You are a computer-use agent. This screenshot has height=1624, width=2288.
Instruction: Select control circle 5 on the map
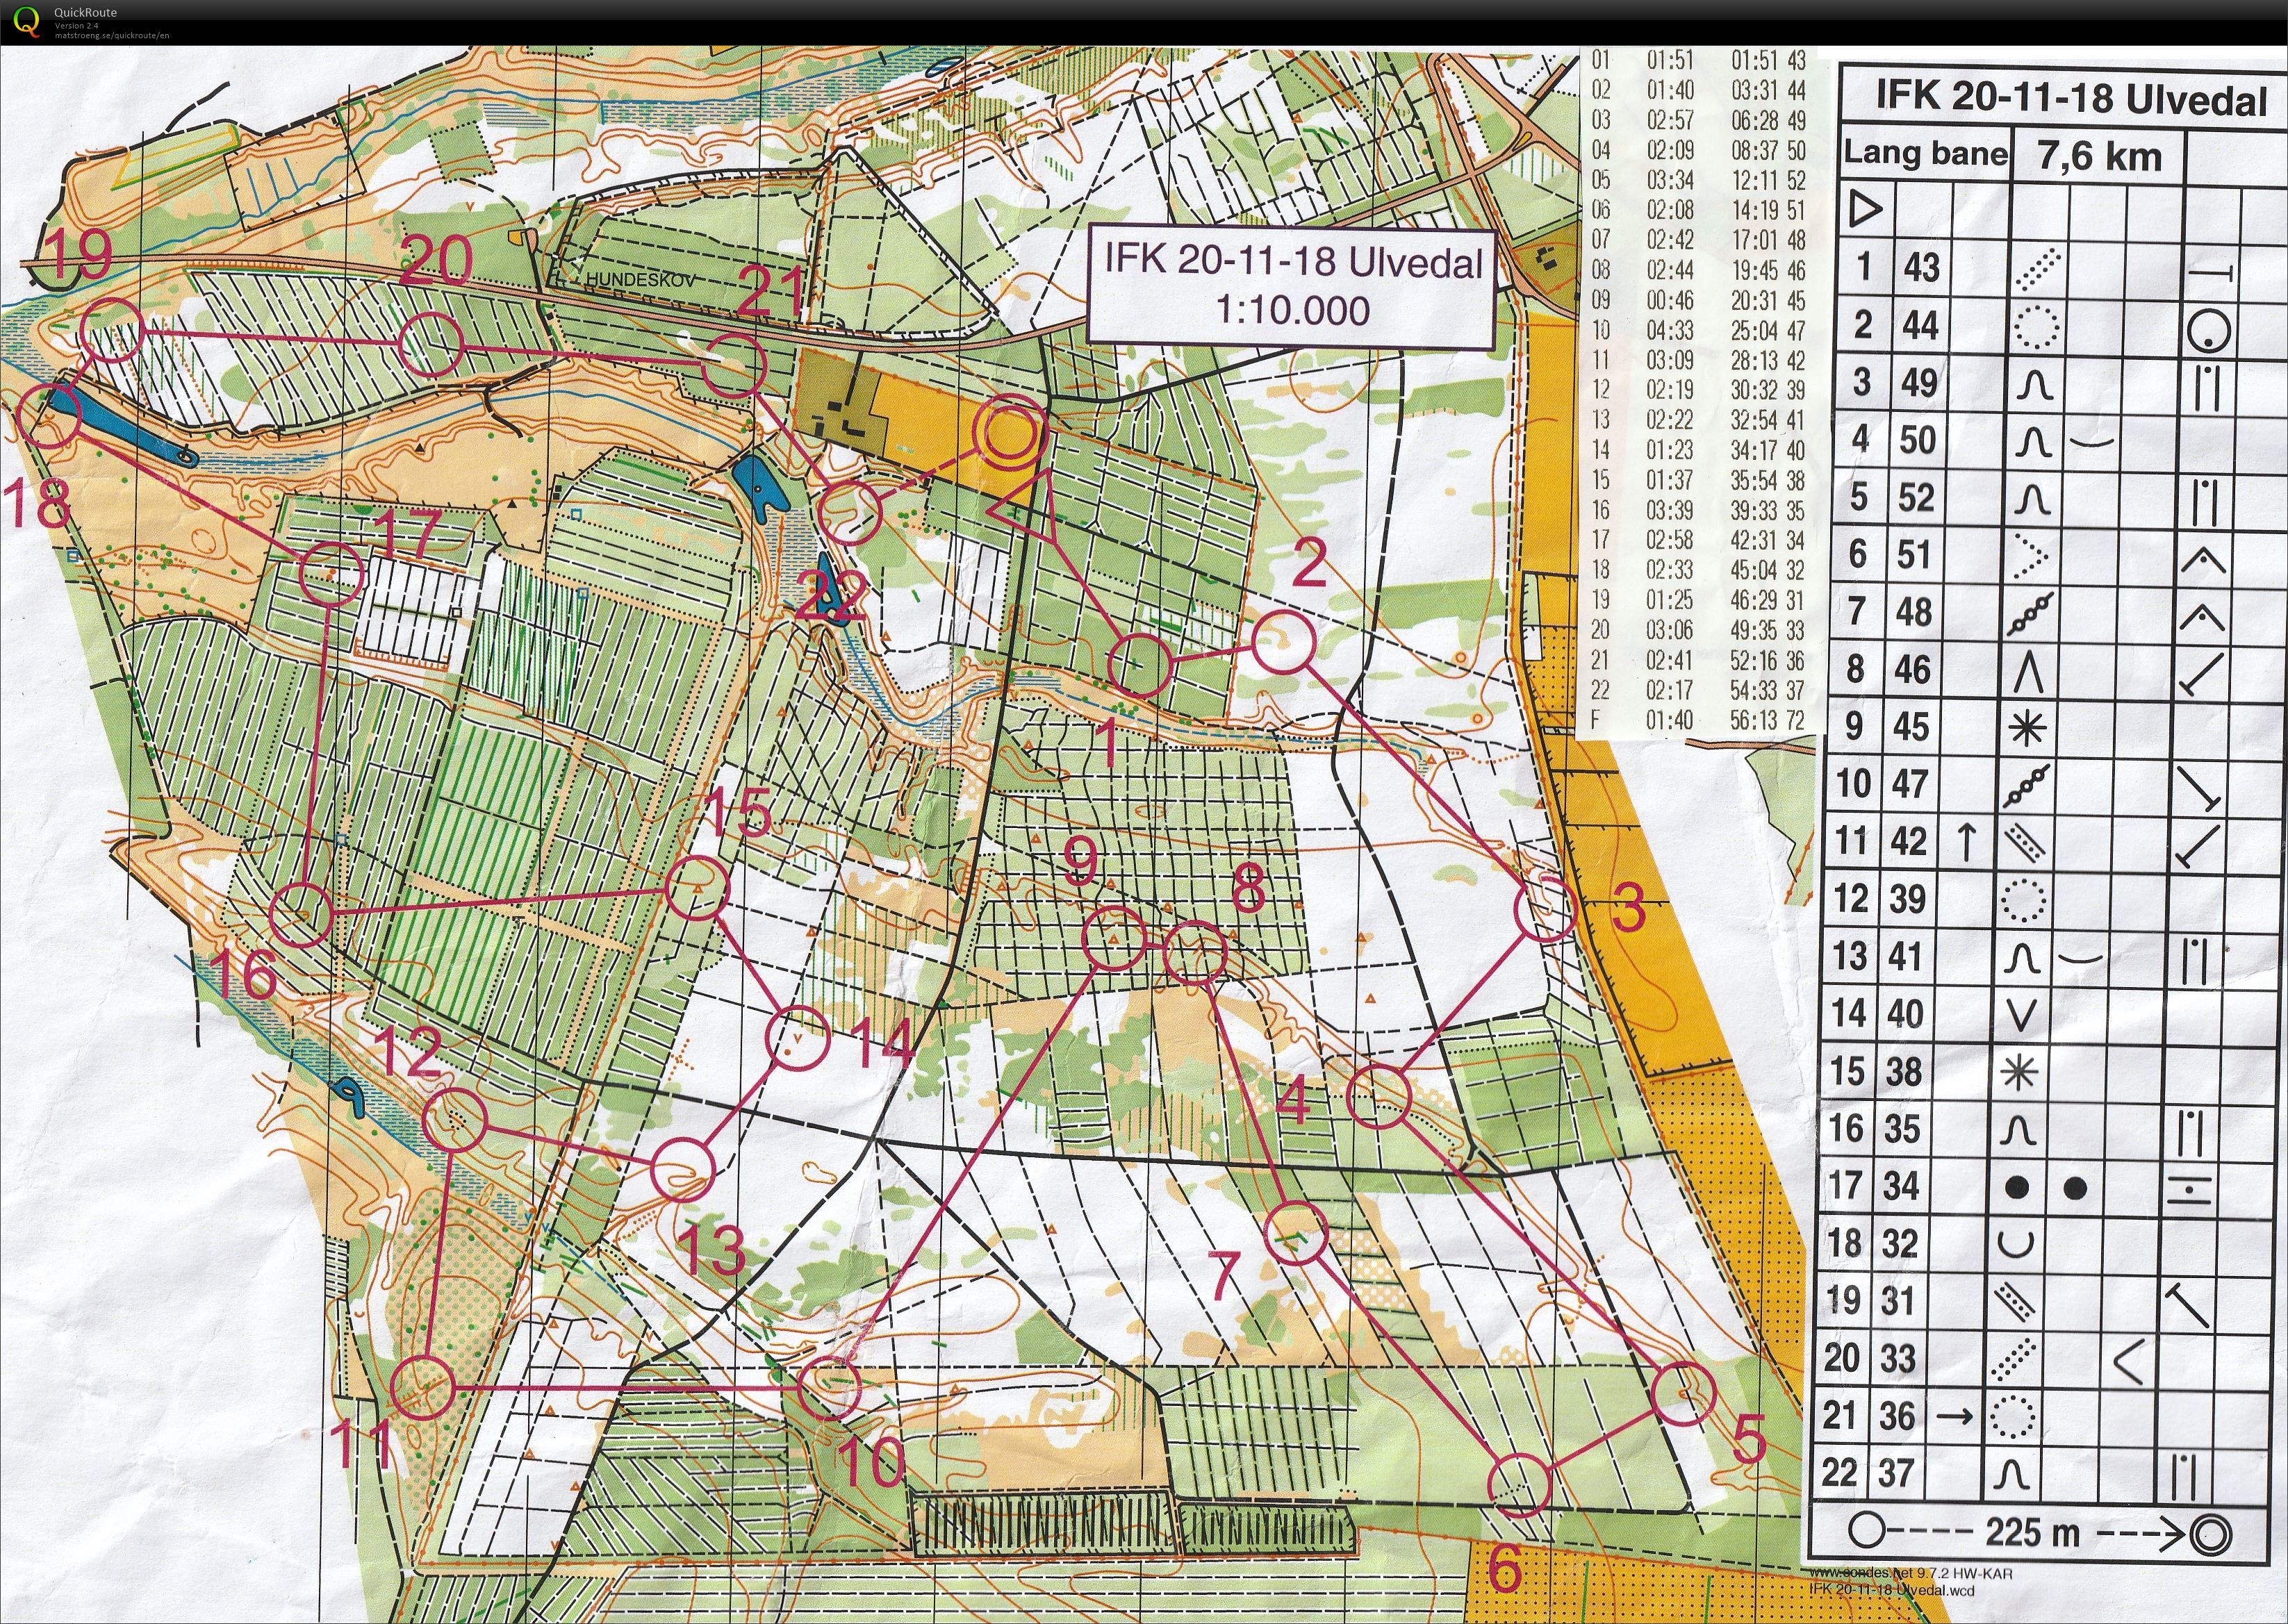pos(1684,1394)
